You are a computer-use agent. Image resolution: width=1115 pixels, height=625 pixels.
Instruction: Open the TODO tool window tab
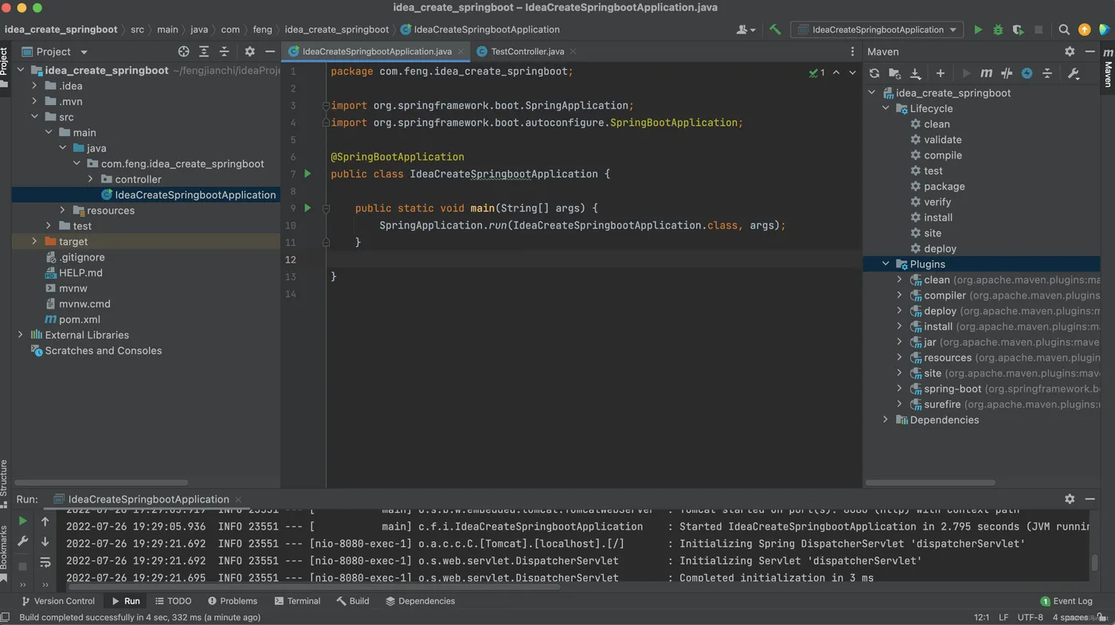click(173, 601)
